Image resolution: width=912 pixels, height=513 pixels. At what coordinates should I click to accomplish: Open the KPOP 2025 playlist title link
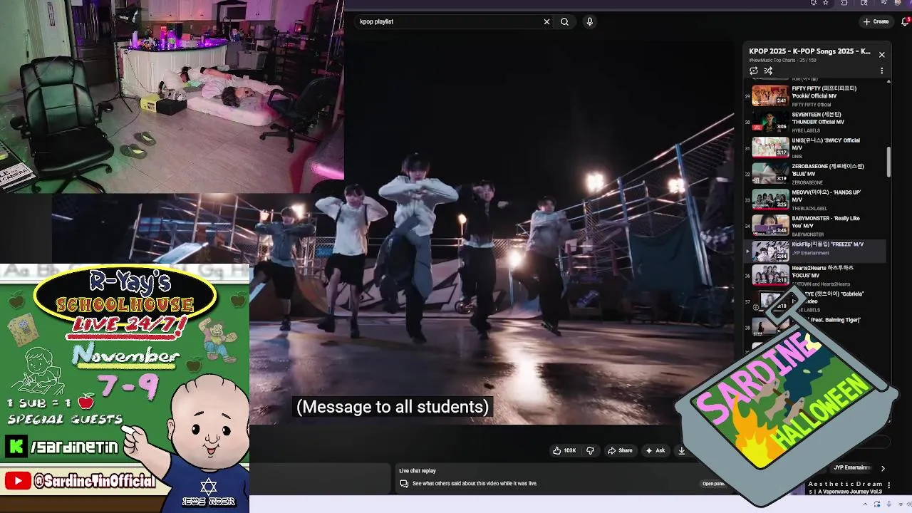pos(809,51)
